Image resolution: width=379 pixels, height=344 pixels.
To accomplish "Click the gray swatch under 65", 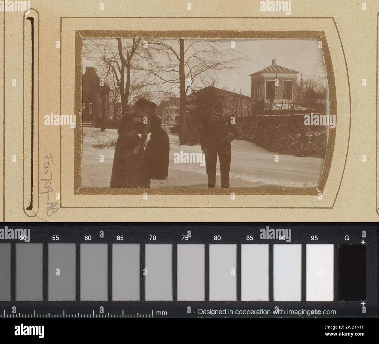I will pos(126,272).
